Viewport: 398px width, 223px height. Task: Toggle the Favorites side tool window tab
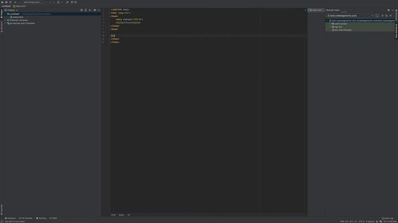pos(1,209)
